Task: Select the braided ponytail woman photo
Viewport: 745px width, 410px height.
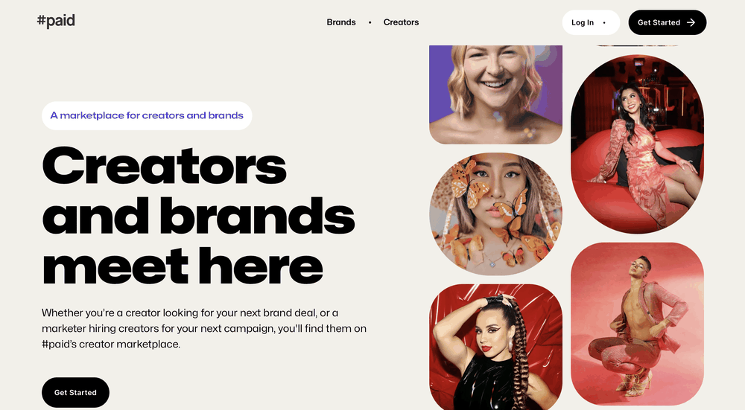Action: [x=495, y=347]
